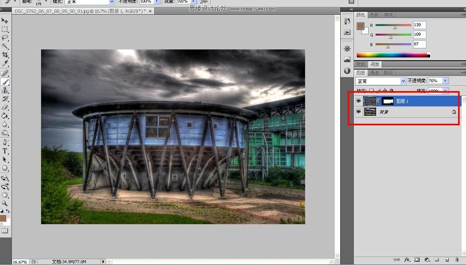Toggle lock transparent pixels

click(371, 91)
